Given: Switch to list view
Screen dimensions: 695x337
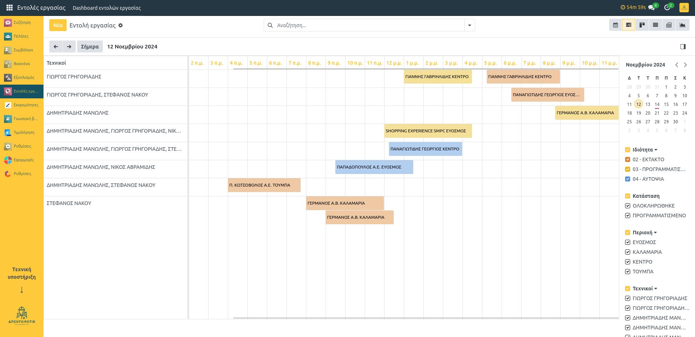Looking at the screenshot, I should click(656, 25).
